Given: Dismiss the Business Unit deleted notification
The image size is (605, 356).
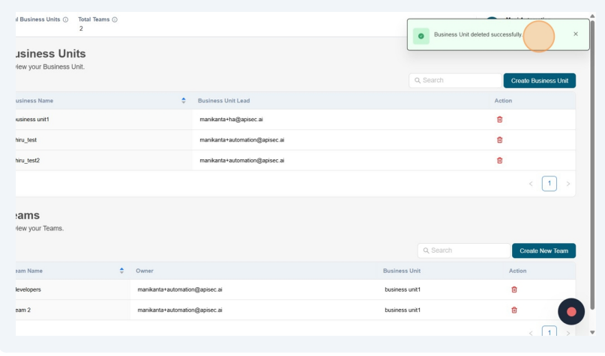Looking at the screenshot, I should click(x=576, y=34).
